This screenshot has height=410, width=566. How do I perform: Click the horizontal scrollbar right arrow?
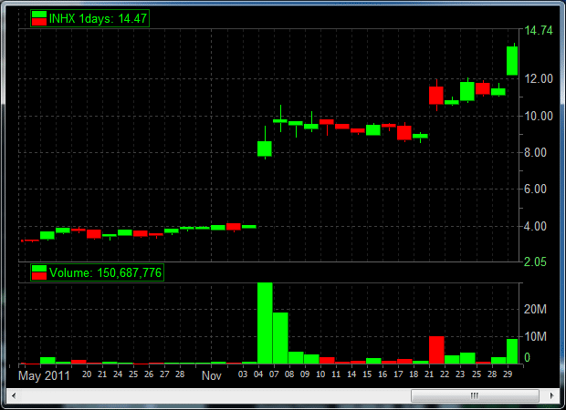pos(552,395)
